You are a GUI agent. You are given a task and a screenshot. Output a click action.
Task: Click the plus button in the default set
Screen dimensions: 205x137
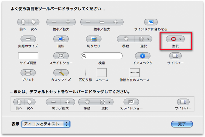click(x=67, y=102)
